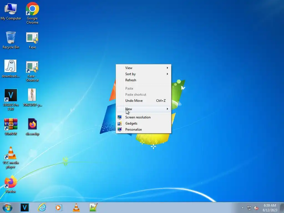The image size is (284, 213).
Task: Open the New submenu entry
Action: coord(143,109)
